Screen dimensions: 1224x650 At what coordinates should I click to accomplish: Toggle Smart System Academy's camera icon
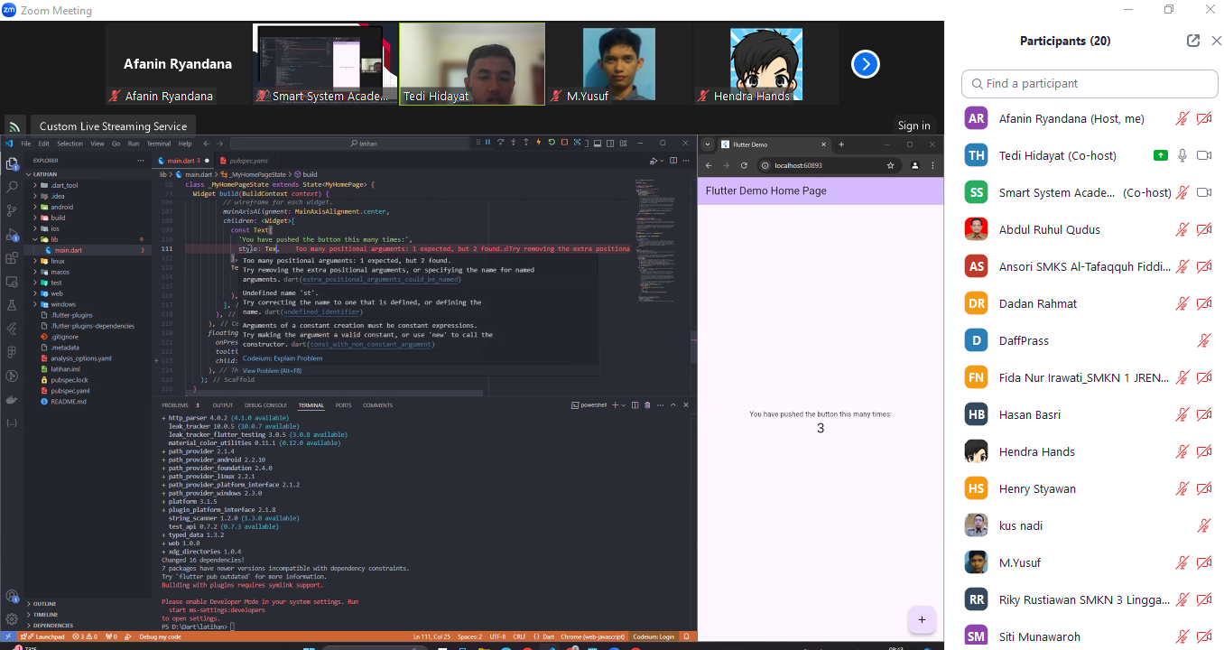click(1204, 192)
